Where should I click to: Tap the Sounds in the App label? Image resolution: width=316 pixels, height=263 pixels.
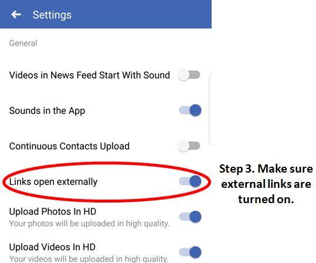click(47, 111)
